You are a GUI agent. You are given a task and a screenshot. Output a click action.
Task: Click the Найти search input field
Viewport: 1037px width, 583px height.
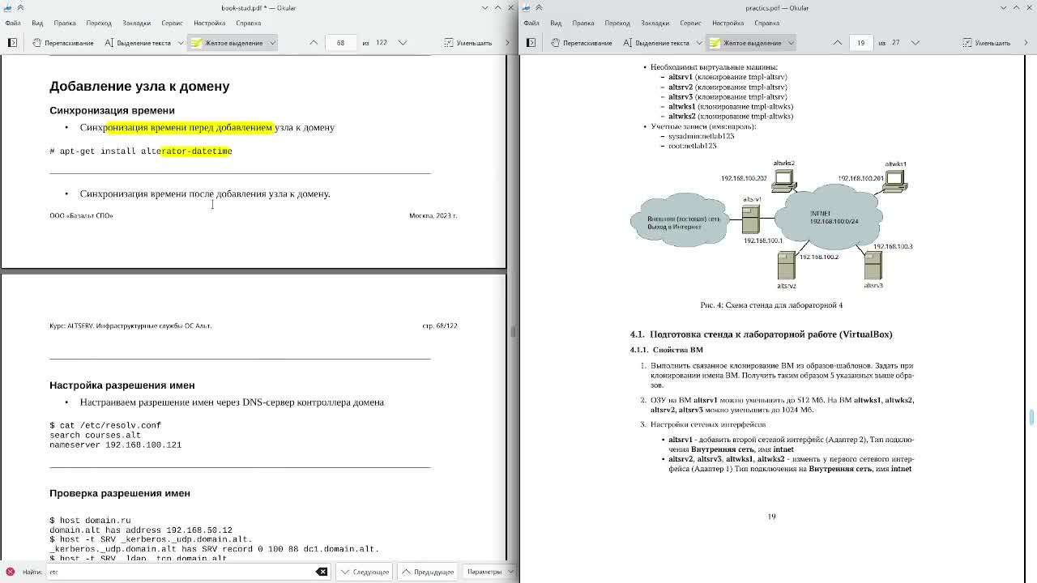point(187,572)
